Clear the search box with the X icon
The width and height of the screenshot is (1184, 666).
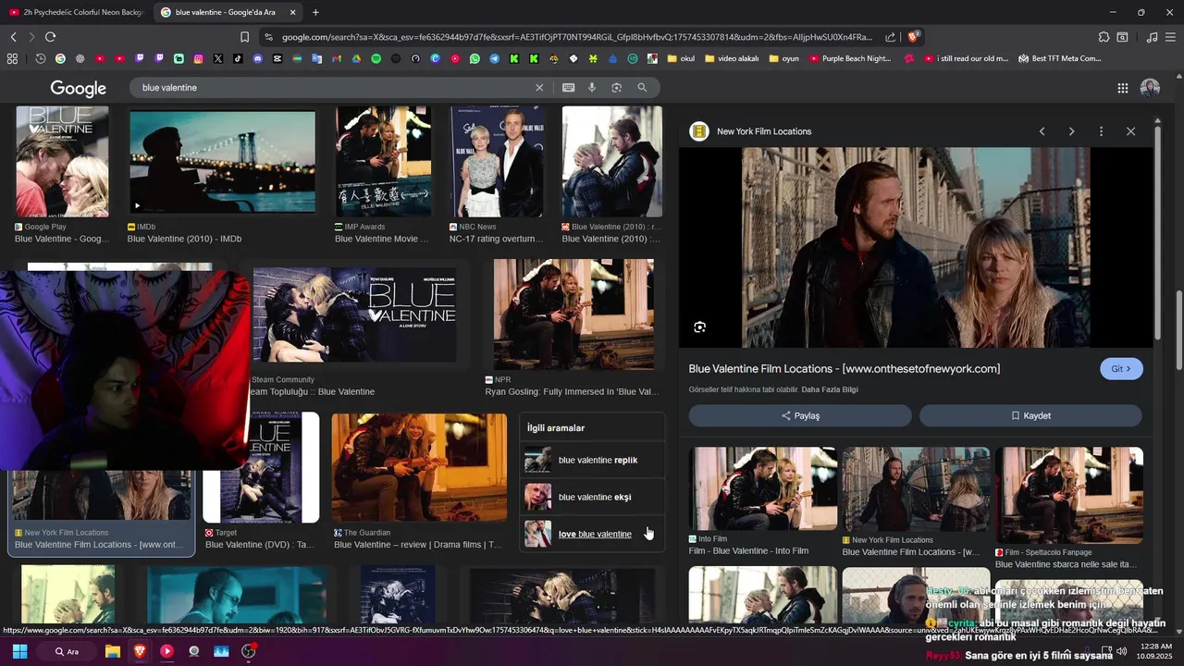[x=539, y=87]
